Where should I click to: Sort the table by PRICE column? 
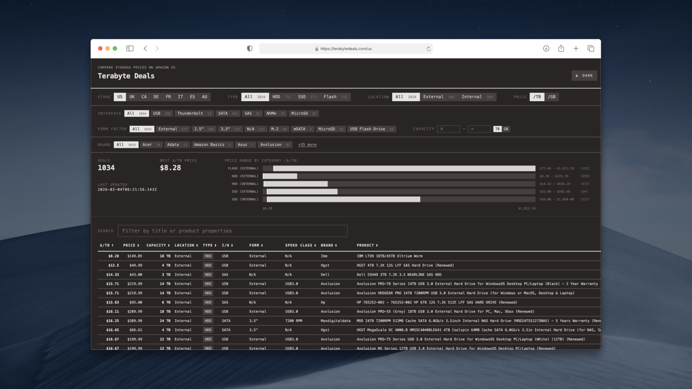pos(131,245)
